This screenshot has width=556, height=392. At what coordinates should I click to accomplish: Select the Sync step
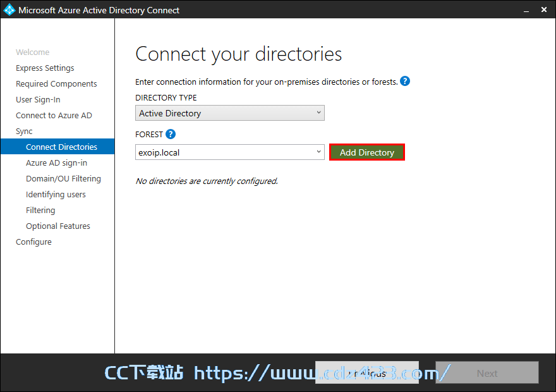click(x=24, y=132)
